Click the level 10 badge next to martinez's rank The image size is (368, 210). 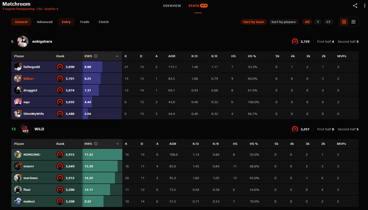(60, 178)
